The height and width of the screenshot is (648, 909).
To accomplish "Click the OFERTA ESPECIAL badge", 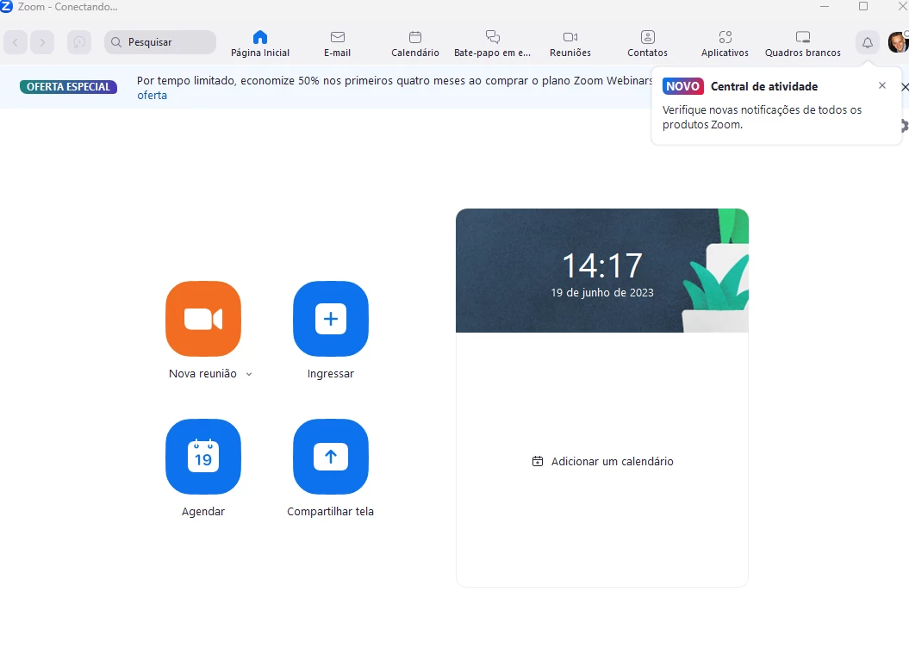I will 68,87.
